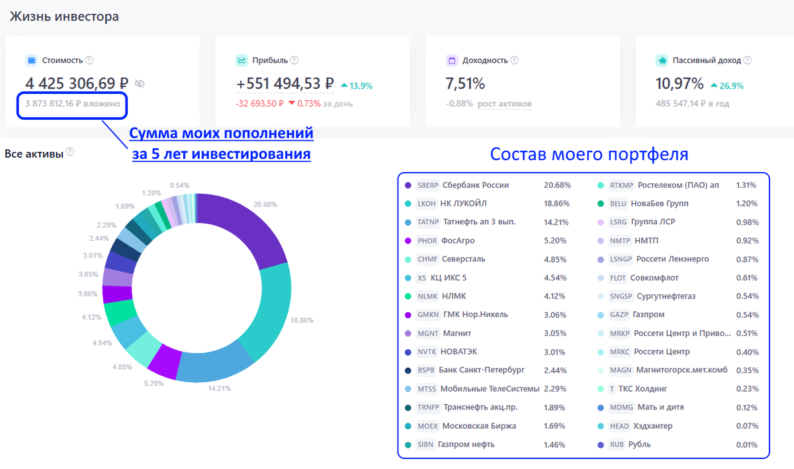Click the -32 693,50 ₽ daily change
The height and width of the screenshot is (469, 794).
[x=259, y=104]
